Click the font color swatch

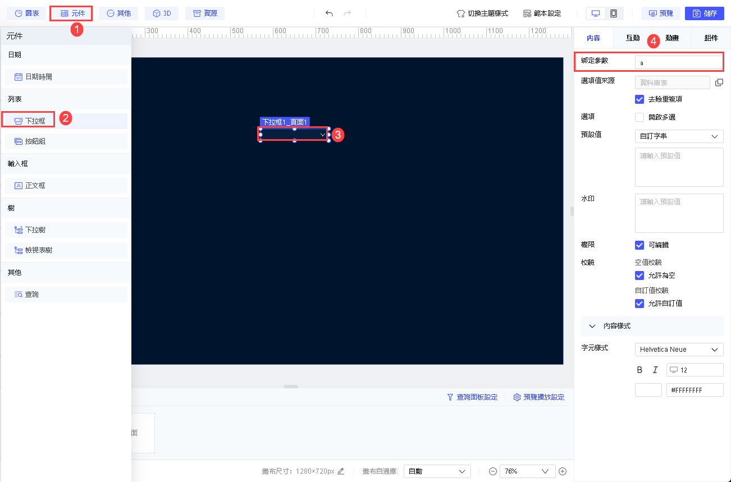(648, 390)
